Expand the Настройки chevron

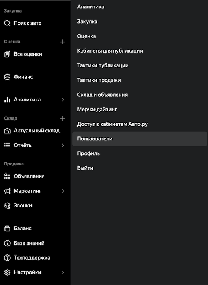(x=63, y=272)
